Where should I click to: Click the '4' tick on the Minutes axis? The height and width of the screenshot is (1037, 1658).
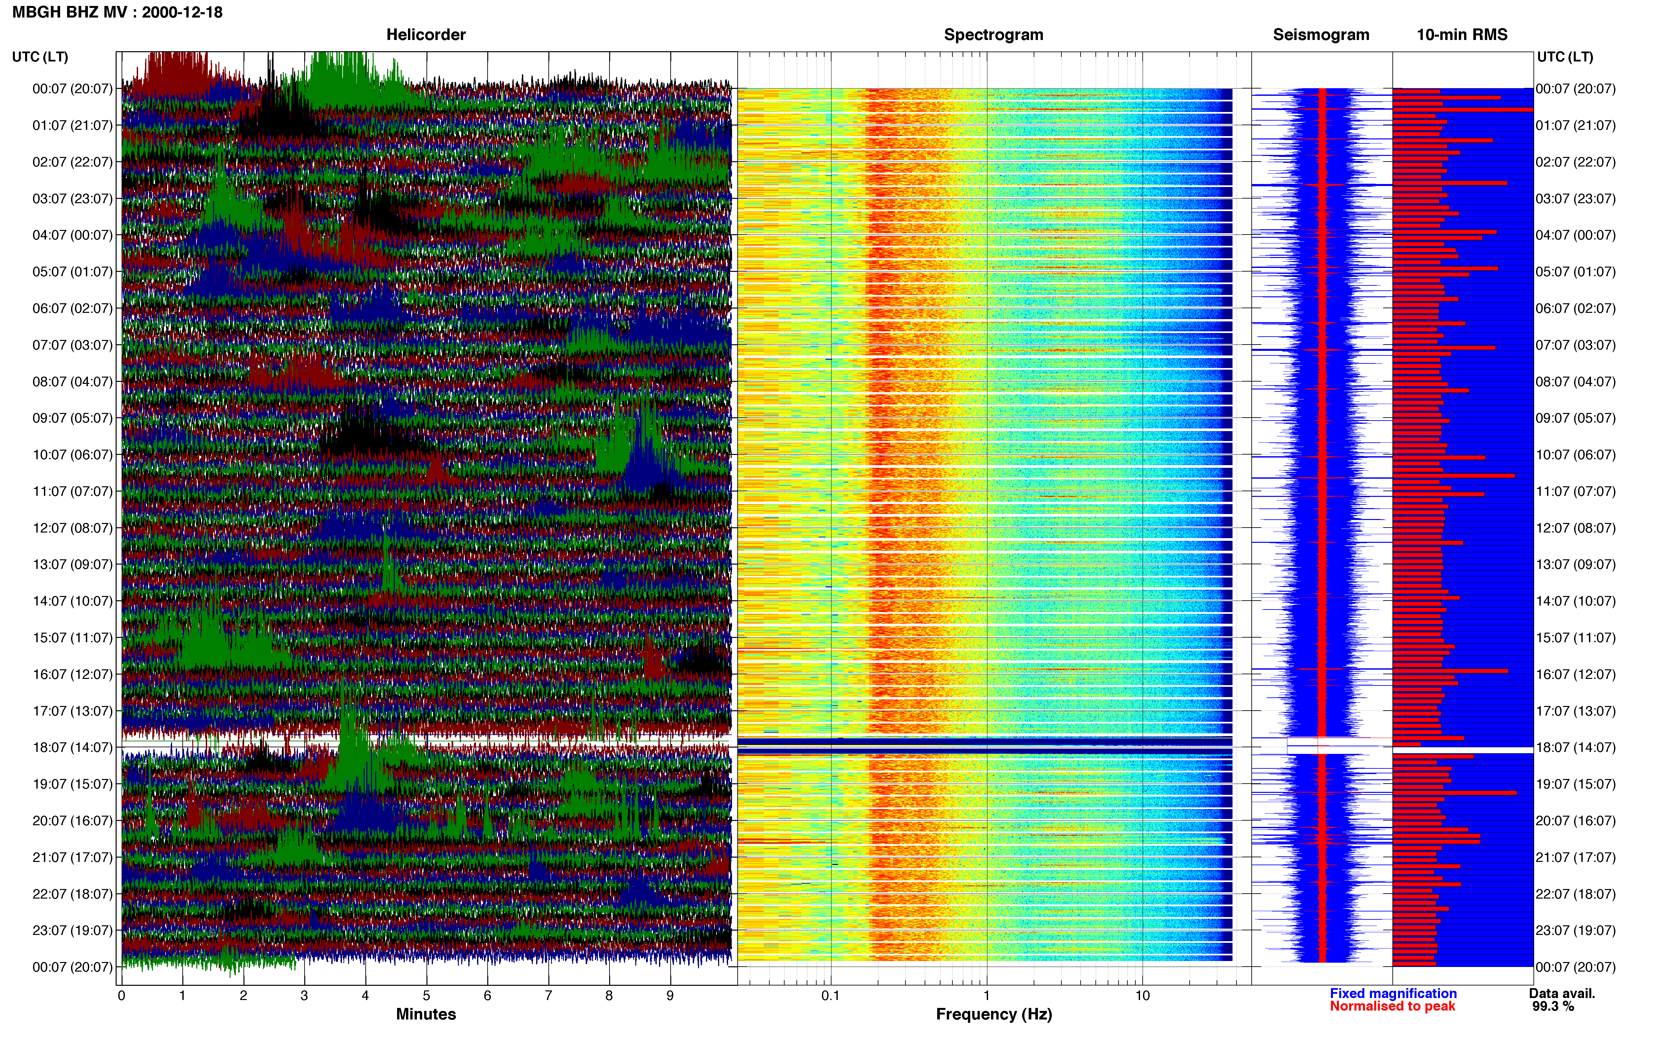tap(365, 996)
